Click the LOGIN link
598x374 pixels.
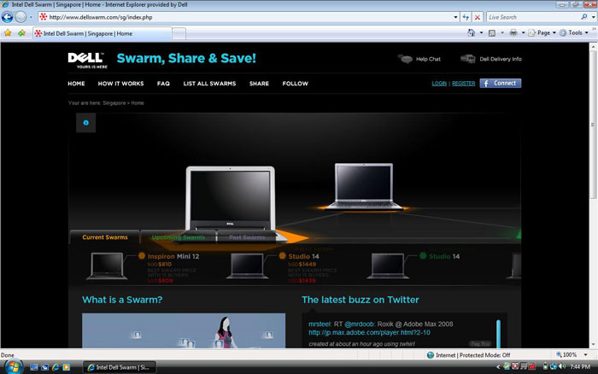pyautogui.click(x=439, y=84)
